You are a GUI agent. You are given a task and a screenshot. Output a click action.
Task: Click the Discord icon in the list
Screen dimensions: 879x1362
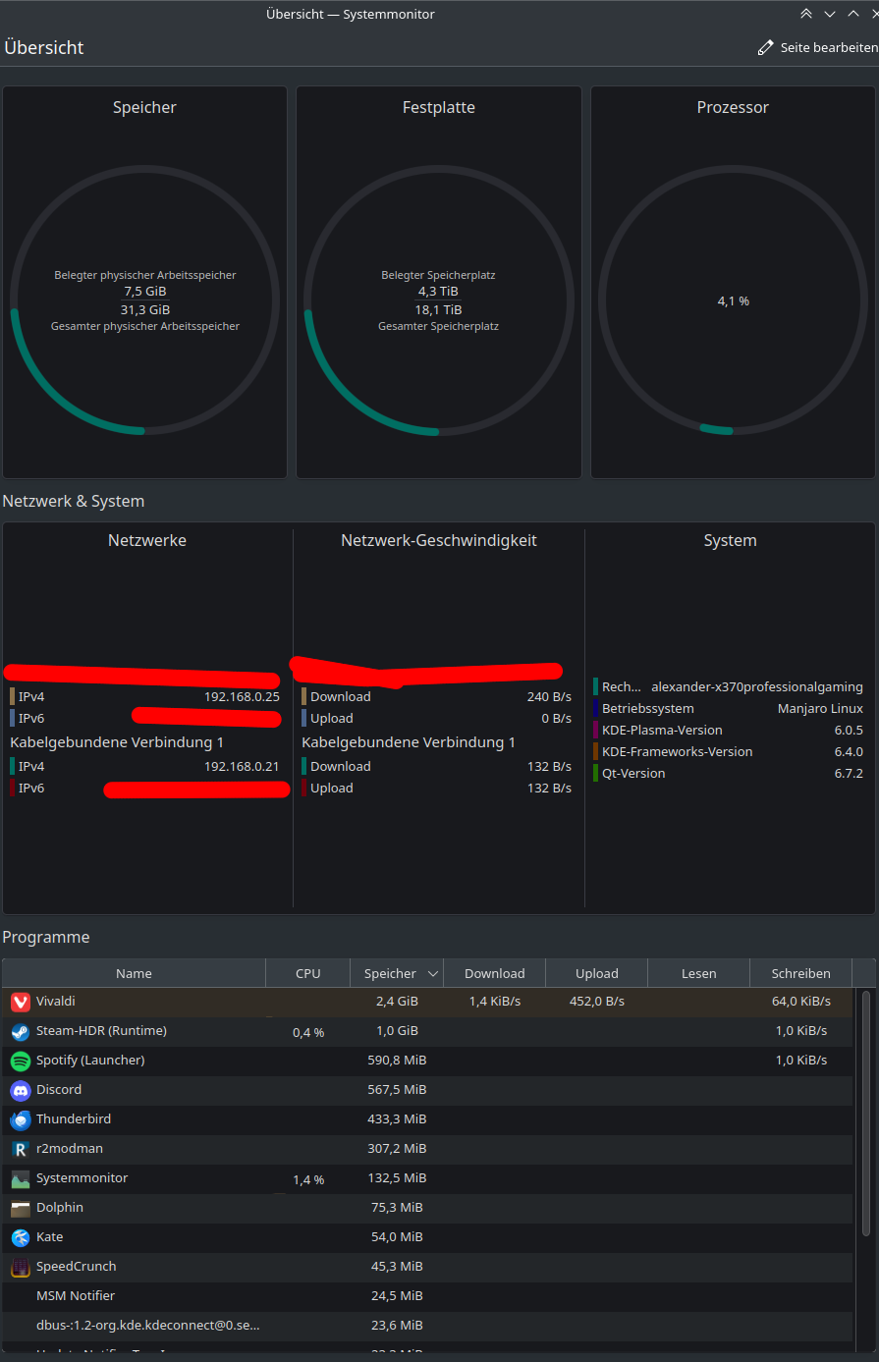(x=21, y=1091)
